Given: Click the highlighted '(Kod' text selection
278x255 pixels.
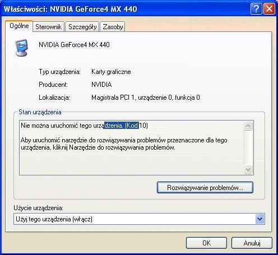Looking at the screenshot, I should [132, 126].
